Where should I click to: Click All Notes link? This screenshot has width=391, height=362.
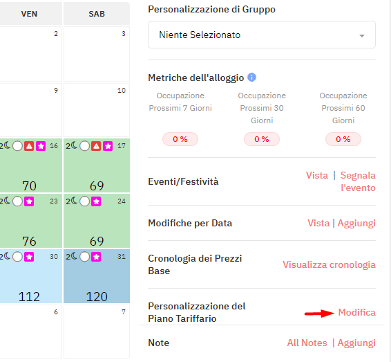pyautogui.click(x=307, y=343)
